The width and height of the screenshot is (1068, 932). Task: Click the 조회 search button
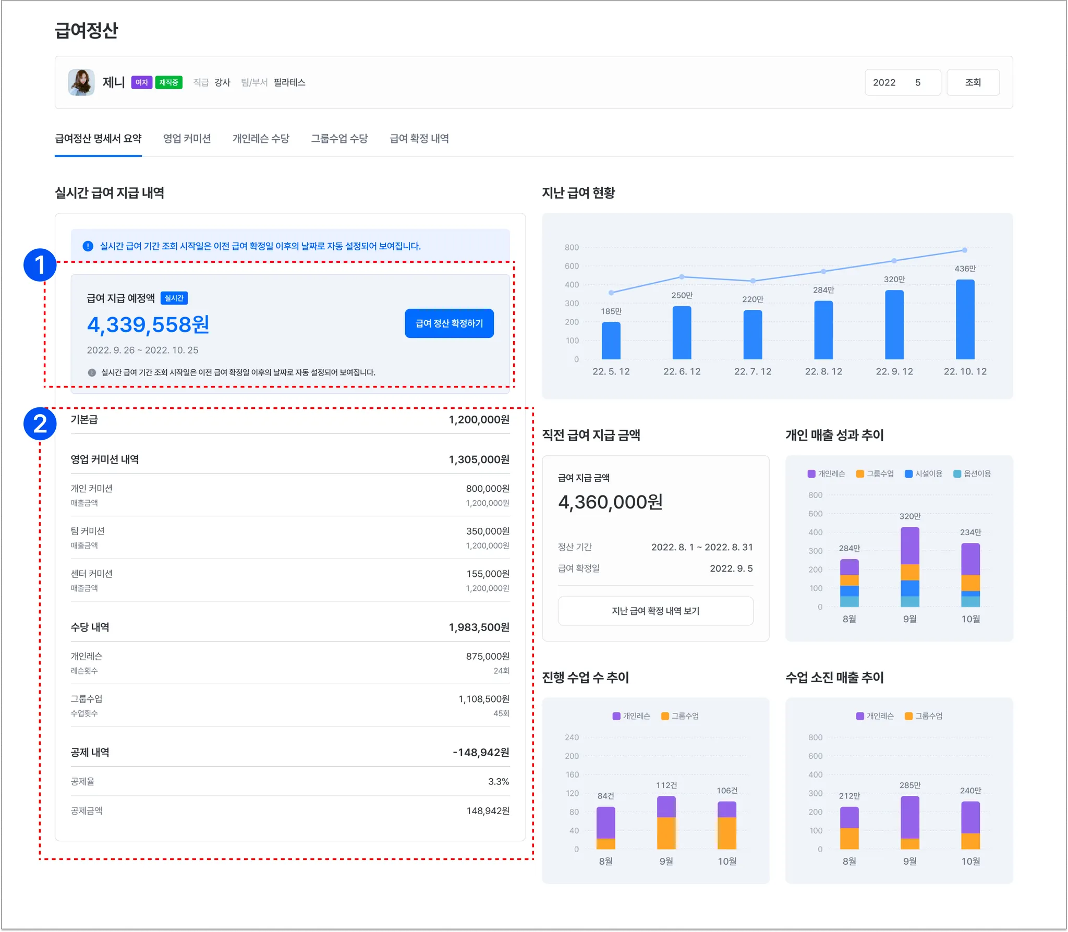point(973,82)
